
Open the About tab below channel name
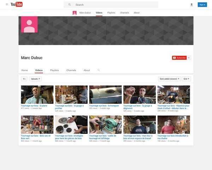[x=87, y=70]
